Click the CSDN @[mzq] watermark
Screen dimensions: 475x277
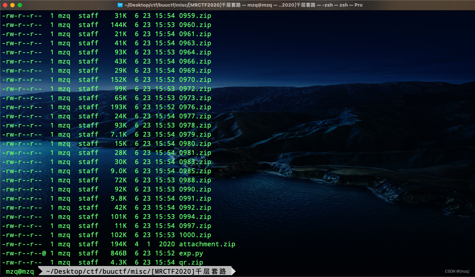[457, 271]
